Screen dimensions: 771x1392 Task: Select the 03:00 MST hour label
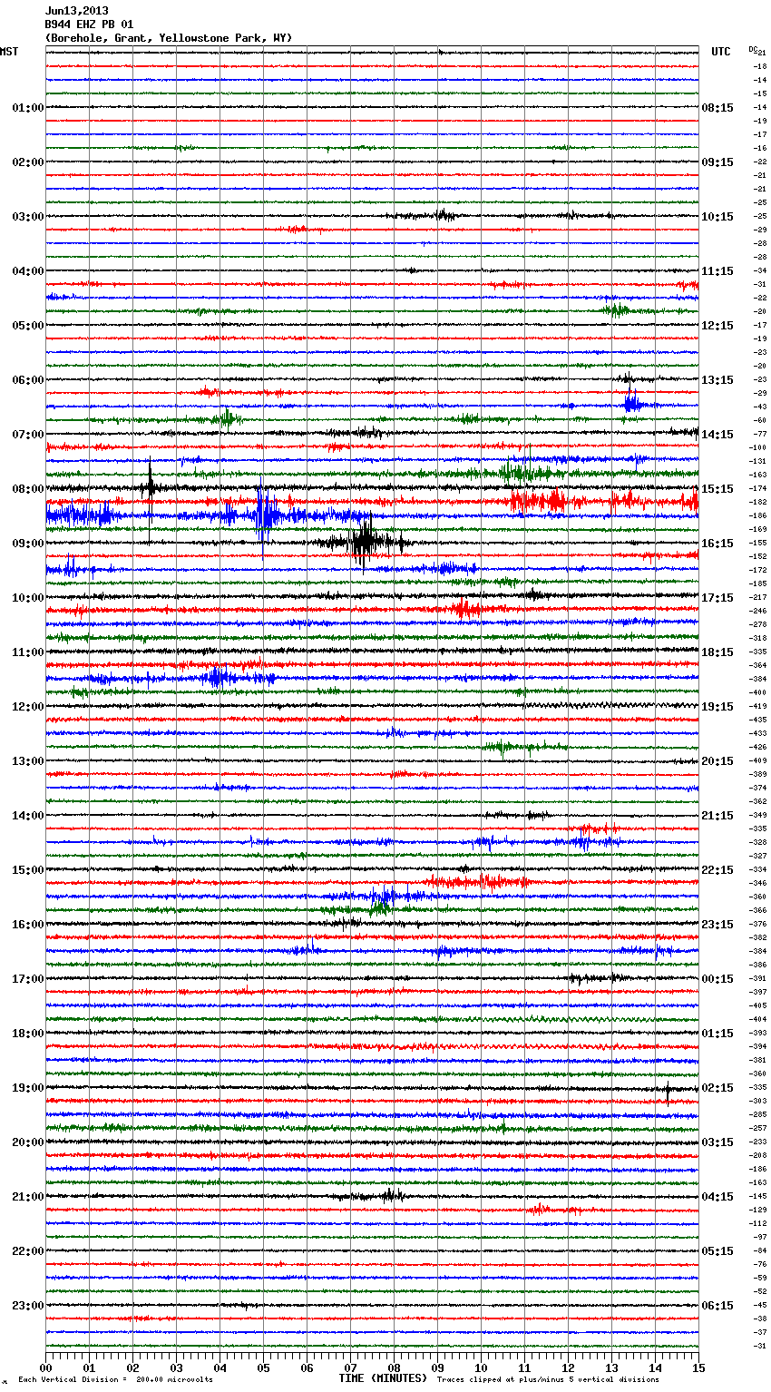click(27, 217)
